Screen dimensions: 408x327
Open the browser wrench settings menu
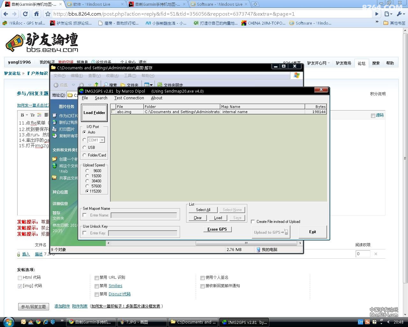[400, 14]
